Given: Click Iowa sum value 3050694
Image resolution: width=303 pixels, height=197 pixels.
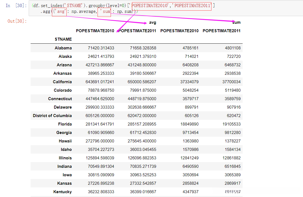Looking at the screenshot, I should [x=190, y=175].
